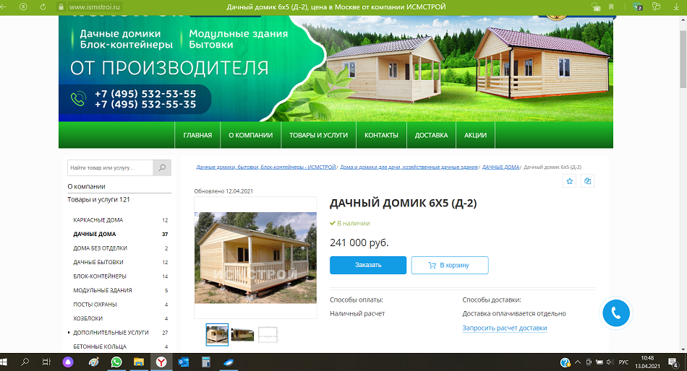Image resolution: width=687 pixels, height=371 pixels.
Task: Open the ТОВАРЫ И УСЛУГИ menu item
Action: point(318,135)
